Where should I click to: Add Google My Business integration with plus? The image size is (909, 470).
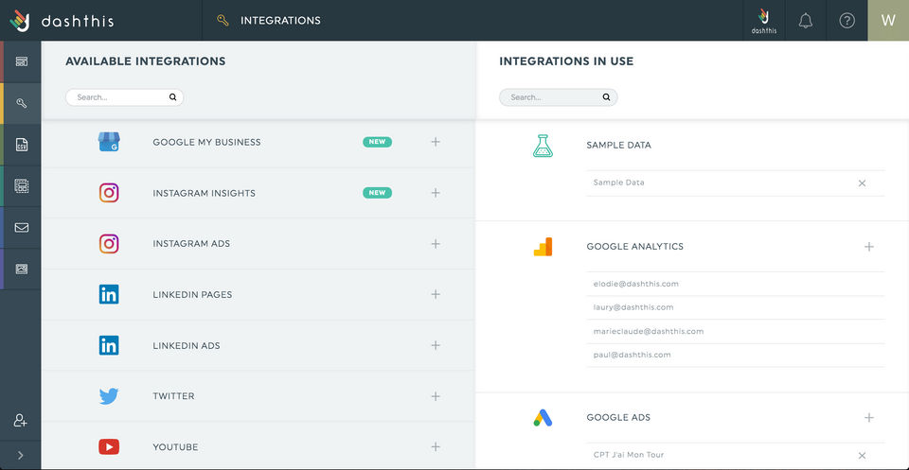[436, 142]
